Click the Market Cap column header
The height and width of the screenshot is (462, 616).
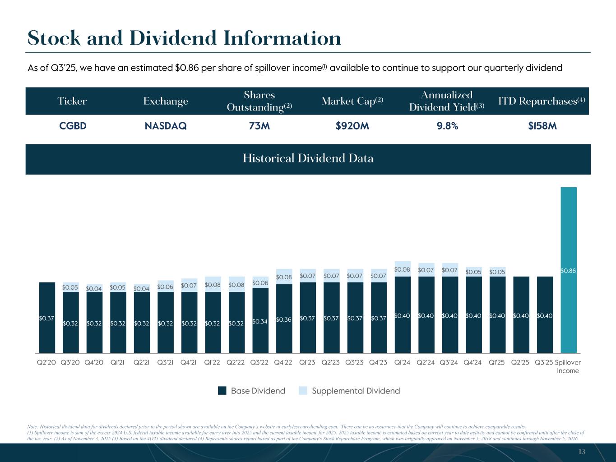pyautogui.click(x=352, y=101)
